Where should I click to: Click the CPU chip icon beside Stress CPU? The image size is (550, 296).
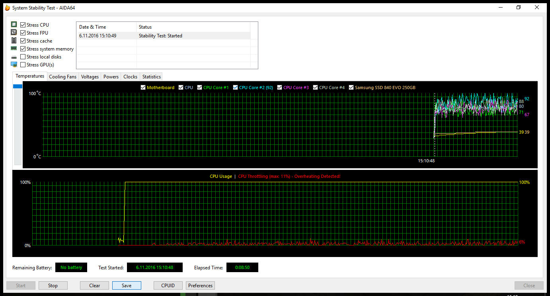(x=14, y=25)
